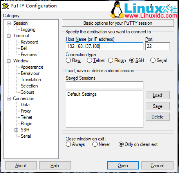Click the Save session button

(157, 106)
